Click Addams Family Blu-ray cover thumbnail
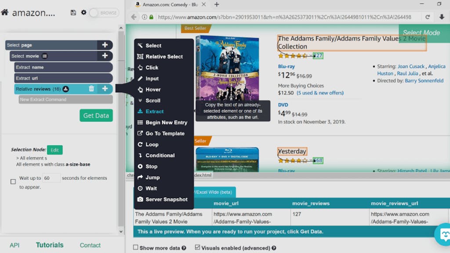Image resolution: width=450 pixels, height=253 pixels. [x=227, y=68]
